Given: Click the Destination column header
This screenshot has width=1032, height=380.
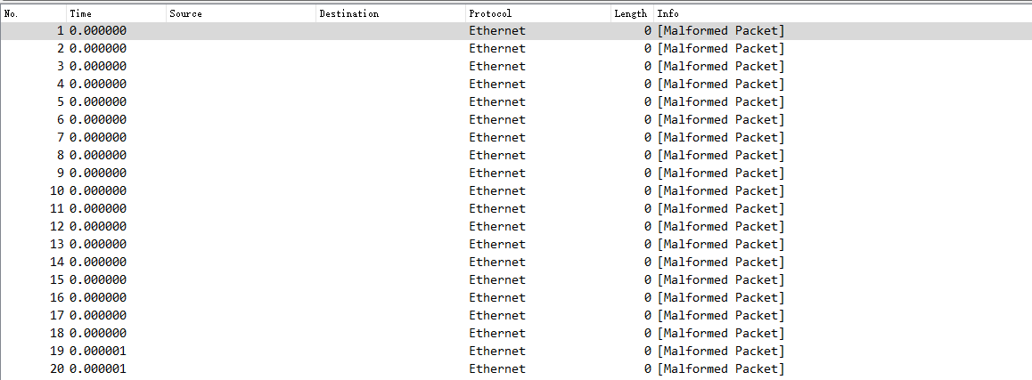Looking at the screenshot, I should pyautogui.click(x=390, y=14).
